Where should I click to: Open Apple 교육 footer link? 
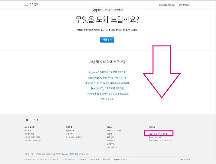click(x=70, y=130)
